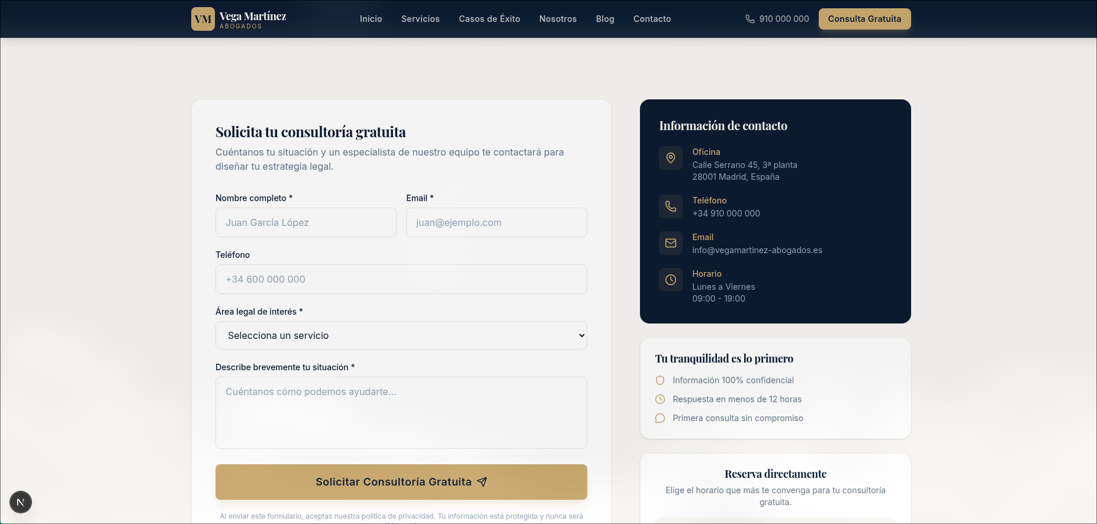Click the Nombre completo label
This screenshot has height=524, width=1097.
coord(254,198)
